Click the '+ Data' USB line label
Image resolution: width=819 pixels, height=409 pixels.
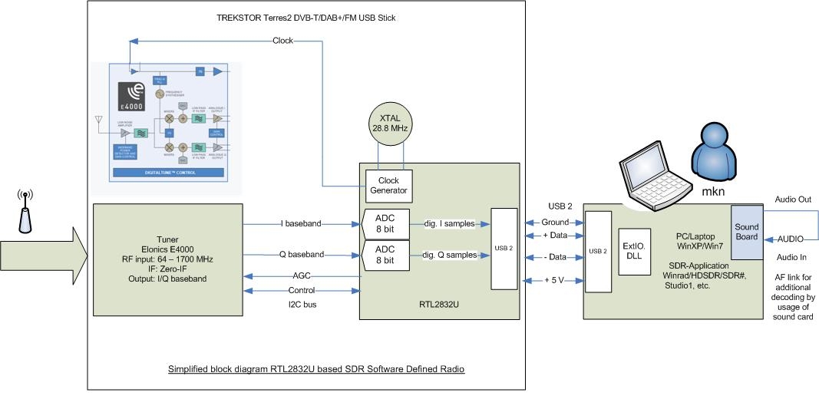pyautogui.click(x=555, y=235)
